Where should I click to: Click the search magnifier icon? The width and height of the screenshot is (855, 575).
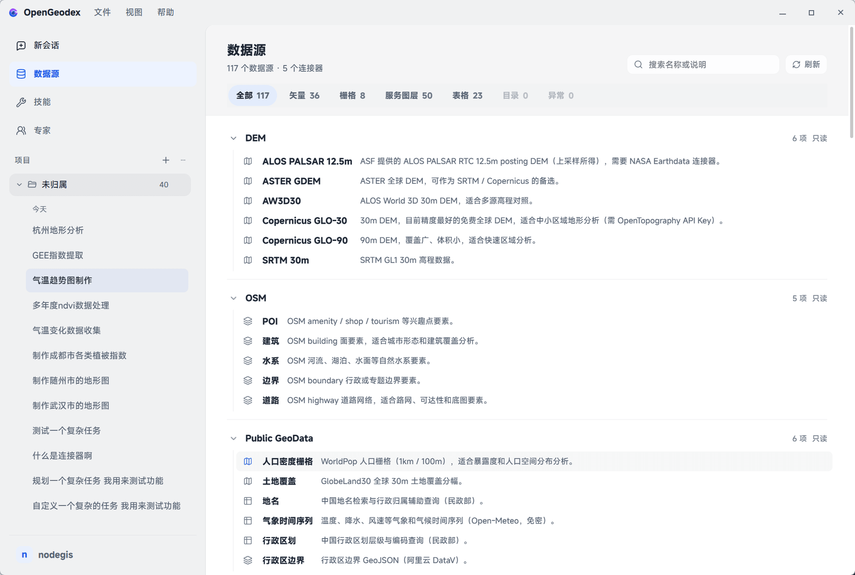(638, 65)
